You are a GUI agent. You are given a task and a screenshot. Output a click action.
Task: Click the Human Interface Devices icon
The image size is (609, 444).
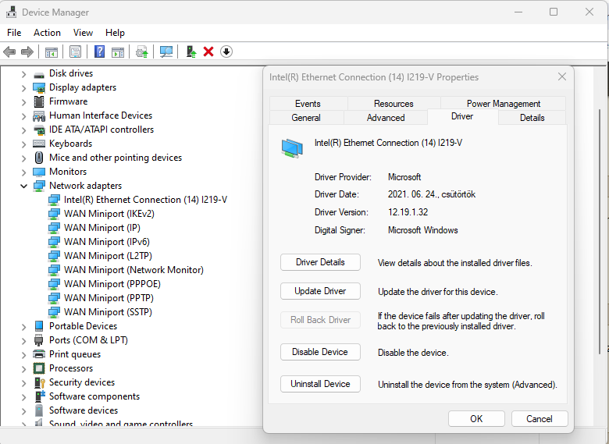(x=39, y=115)
